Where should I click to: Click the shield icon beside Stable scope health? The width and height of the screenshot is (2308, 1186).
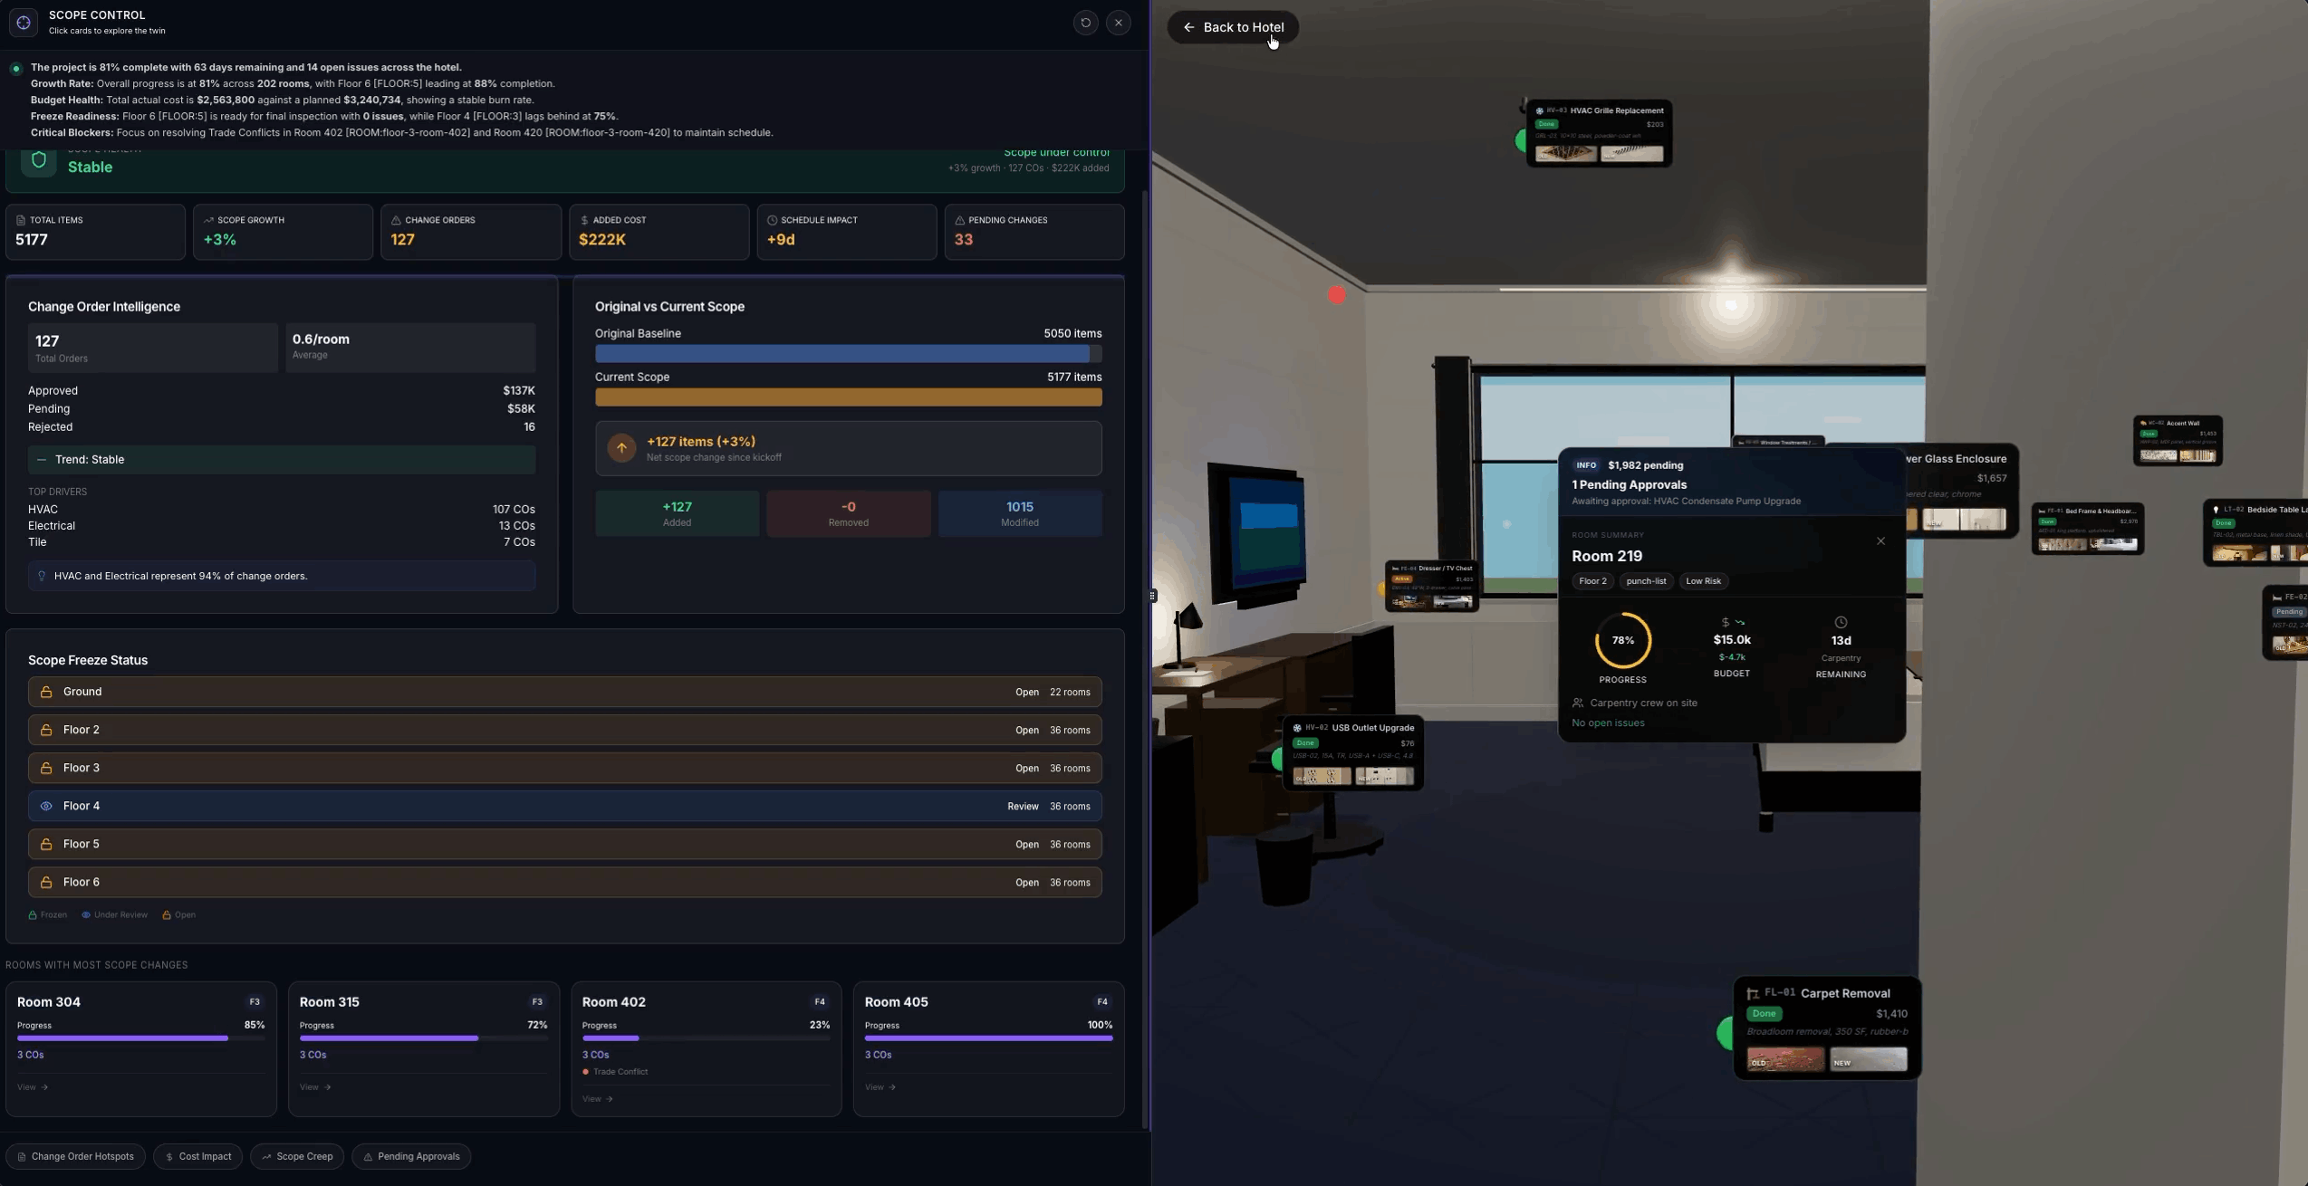38,160
